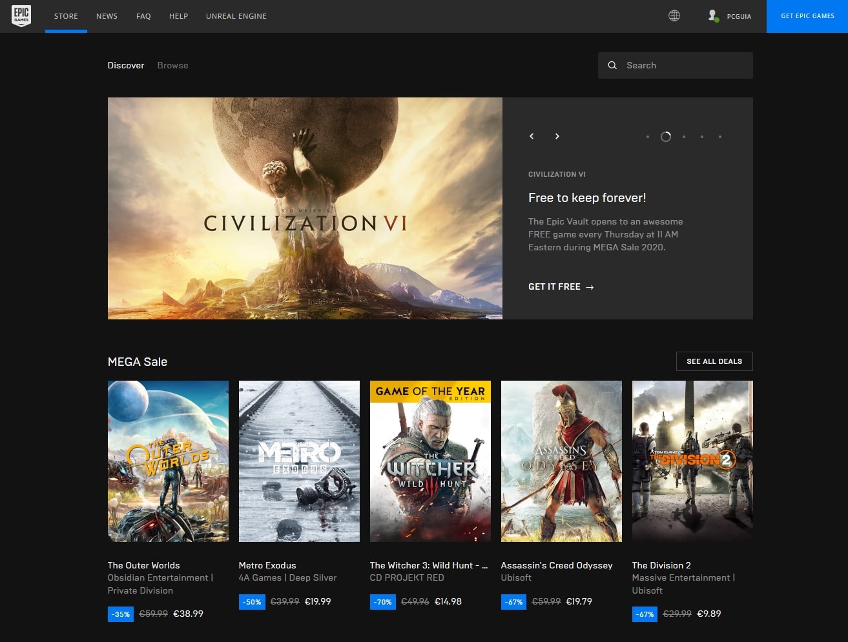Click the €38.99 price
This screenshot has height=642, width=848.
188,614
